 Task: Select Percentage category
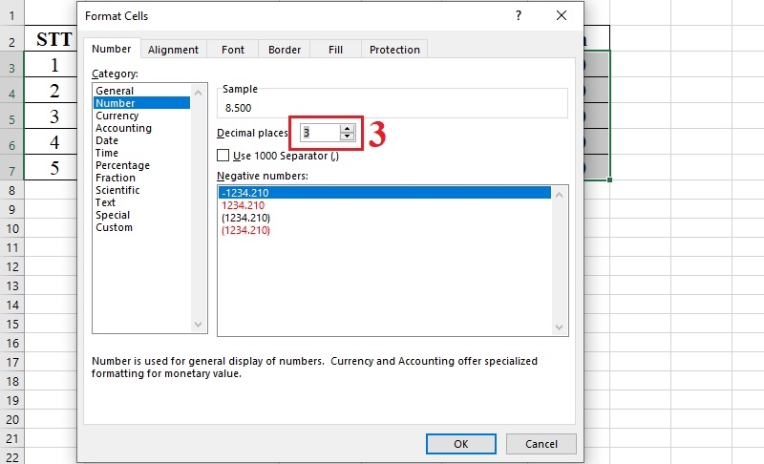141,165
